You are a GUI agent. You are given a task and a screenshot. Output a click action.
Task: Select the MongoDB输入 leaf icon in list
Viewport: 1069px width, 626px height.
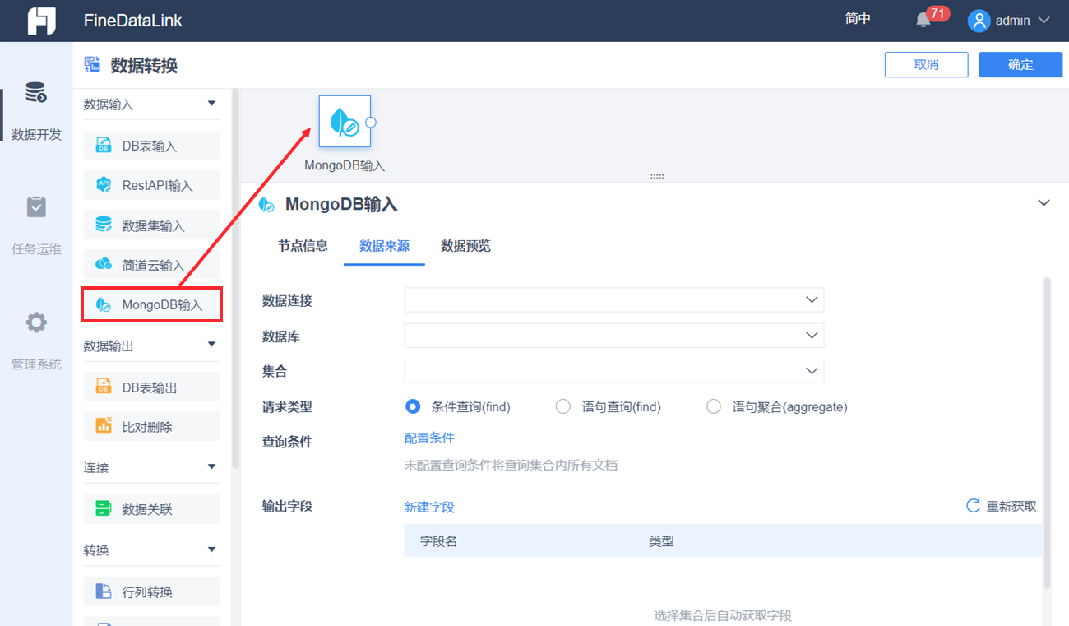[104, 304]
